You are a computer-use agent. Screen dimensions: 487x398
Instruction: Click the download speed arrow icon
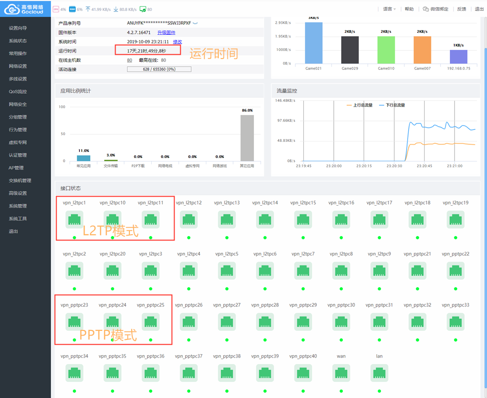point(116,10)
